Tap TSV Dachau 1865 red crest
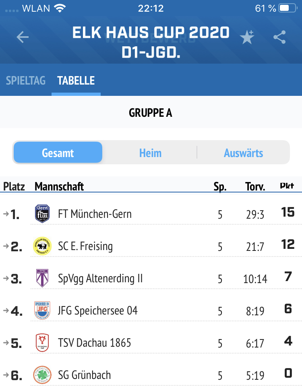The image size is (302, 389). pyautogui.click(x=42, y=343)
